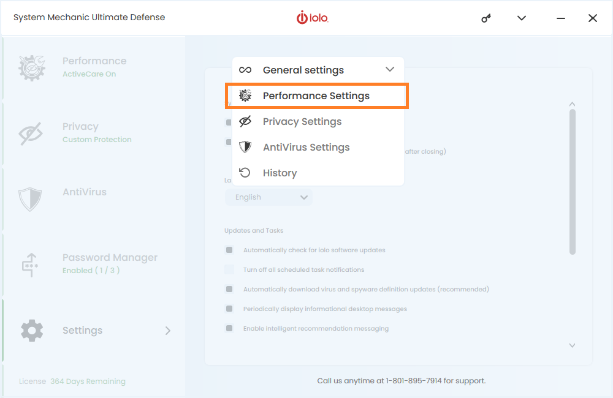Click the ActiveCare On status text

89,74
